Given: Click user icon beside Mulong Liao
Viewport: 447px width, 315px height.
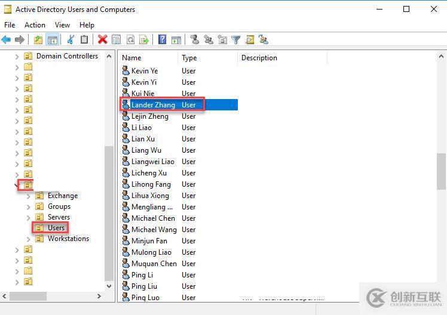Looking at the screenshot, I should coord(125,252).
